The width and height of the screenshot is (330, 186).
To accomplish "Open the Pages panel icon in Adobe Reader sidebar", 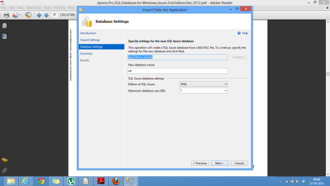I will click(x=5, y=26).
